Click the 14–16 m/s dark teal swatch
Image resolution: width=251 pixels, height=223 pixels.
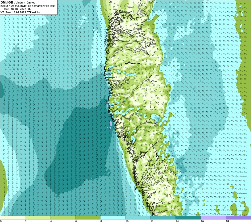[x=188, y=217]
